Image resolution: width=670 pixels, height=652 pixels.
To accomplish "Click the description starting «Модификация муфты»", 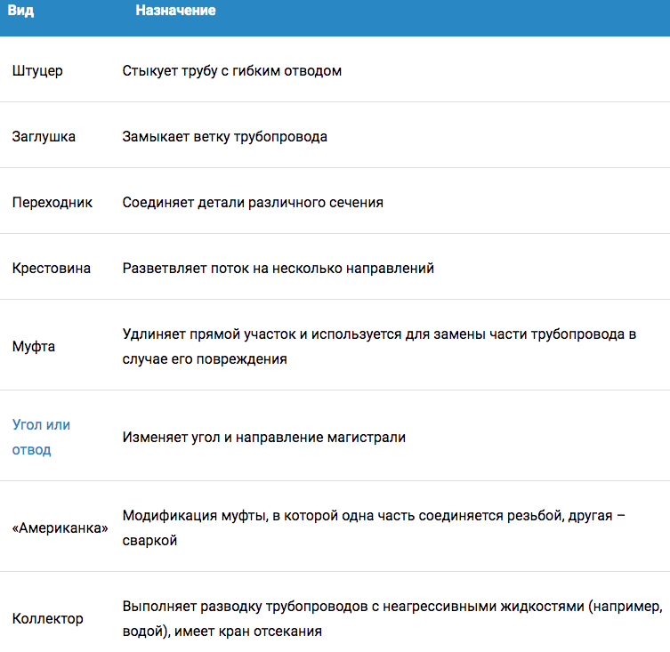I will point(374,527).
